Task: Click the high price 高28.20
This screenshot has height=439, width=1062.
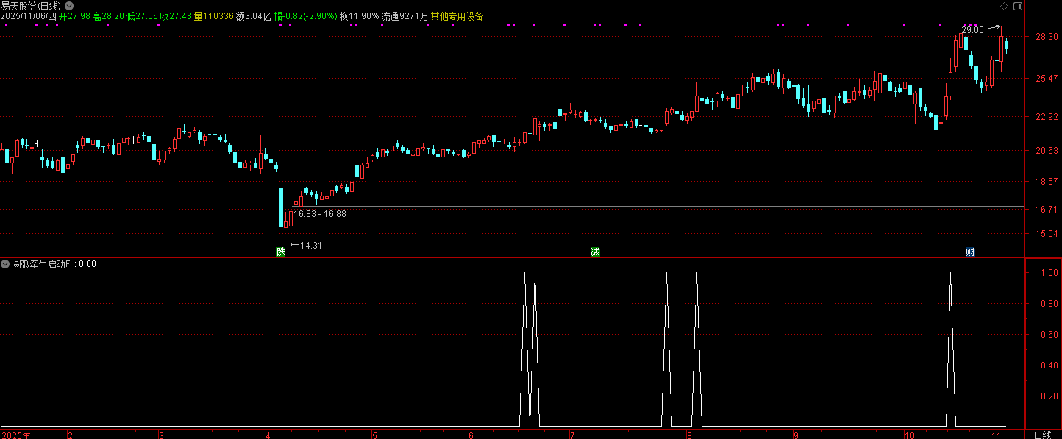Action: (108, 16)
